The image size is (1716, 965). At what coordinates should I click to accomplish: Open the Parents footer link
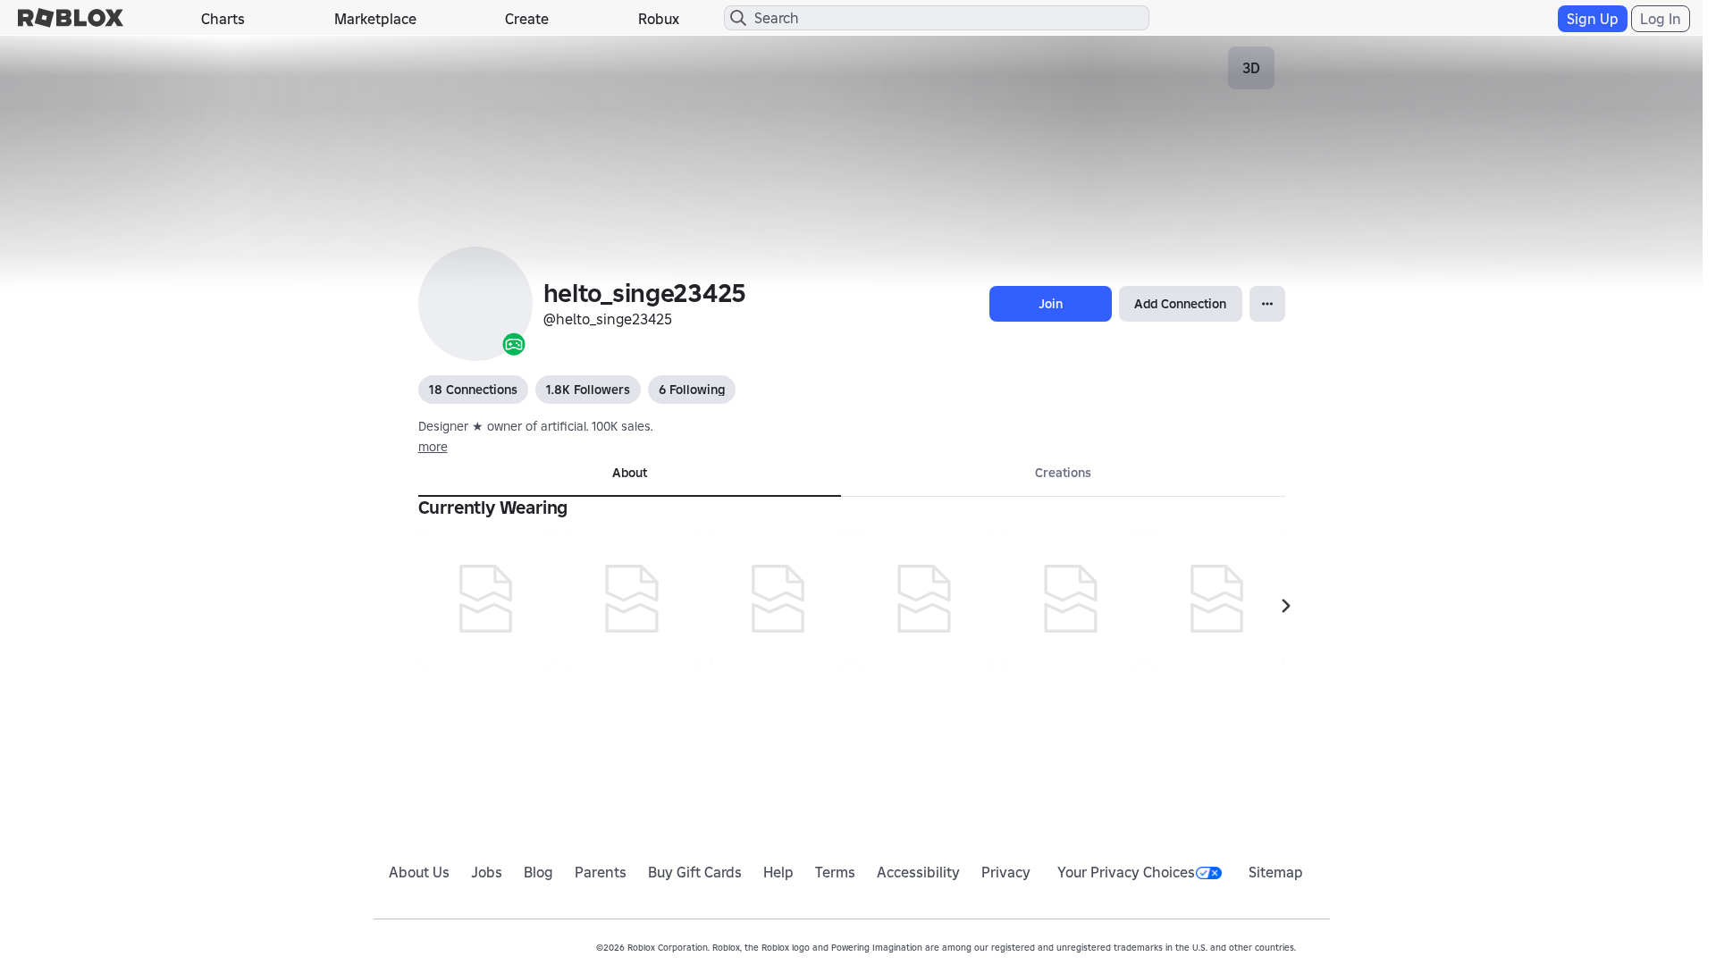point(600,872)
